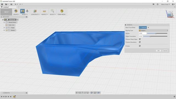The height and width of the screenshot is (99, 176).
Task: Click the second Modify tool icon
Action: click(27, 11)
